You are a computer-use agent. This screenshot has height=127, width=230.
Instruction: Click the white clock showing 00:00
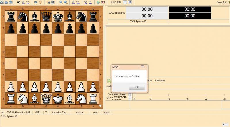point(147,9)
